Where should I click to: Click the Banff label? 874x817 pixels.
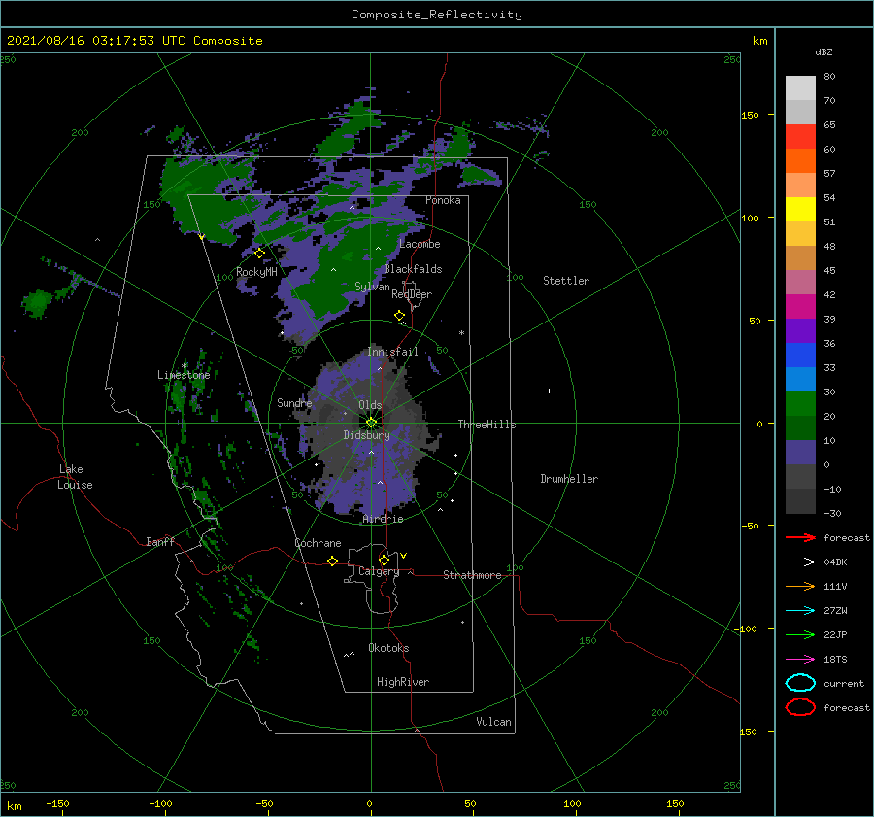point(160,541)
